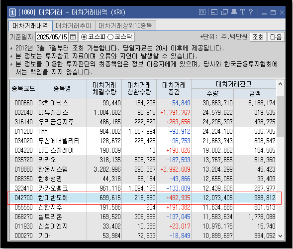Click the 'm' menu icon in title bar
Screen dimensions: 293x249
point(202,12)
